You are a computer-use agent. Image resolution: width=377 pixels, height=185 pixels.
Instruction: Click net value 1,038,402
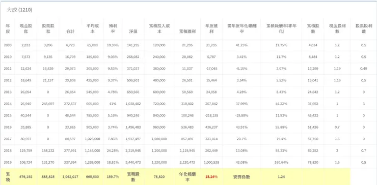point(133,104)
